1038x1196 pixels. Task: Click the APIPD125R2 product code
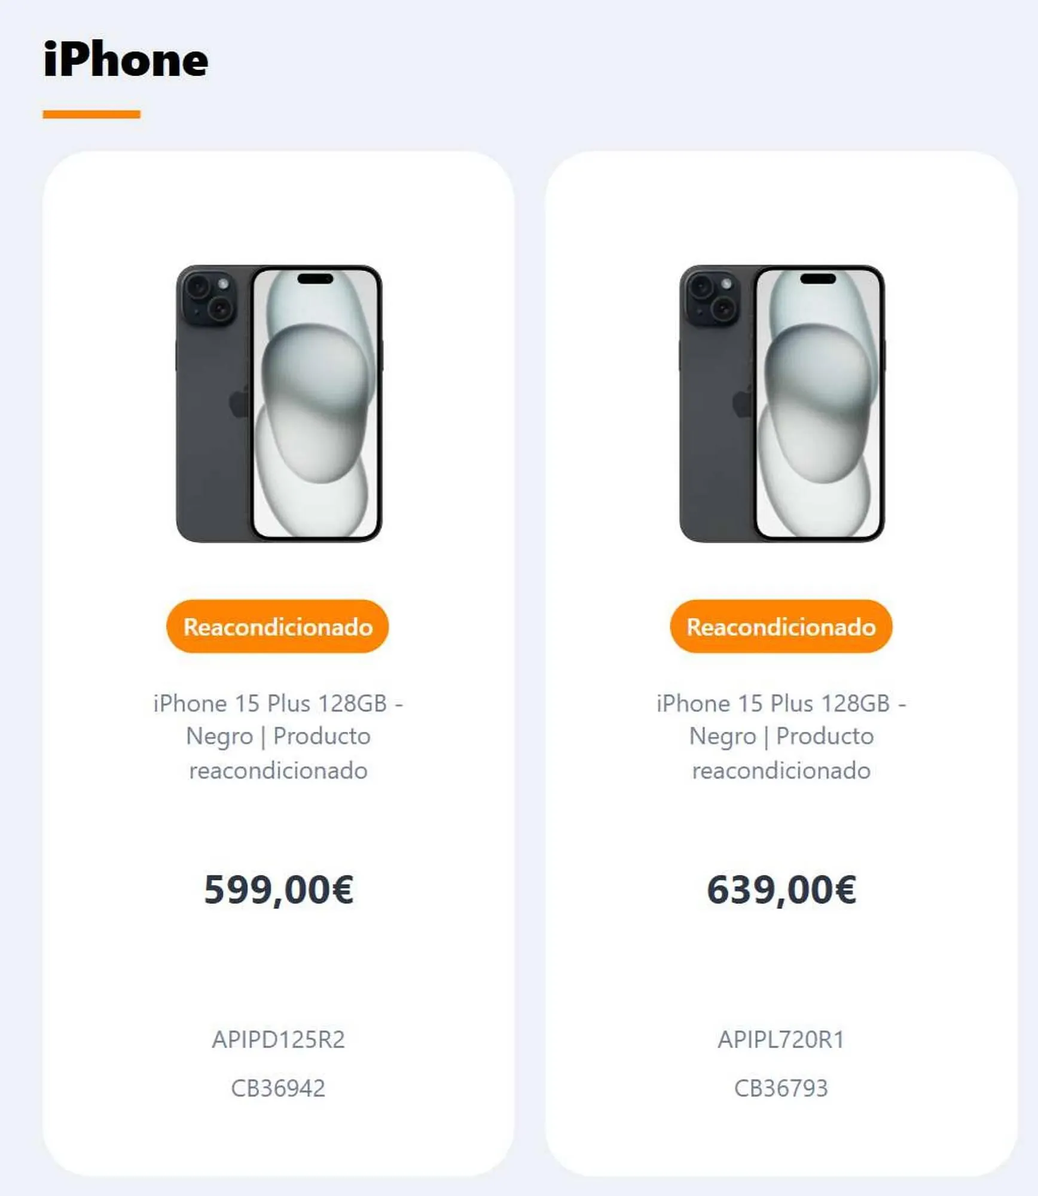(x=278, y=1040)
